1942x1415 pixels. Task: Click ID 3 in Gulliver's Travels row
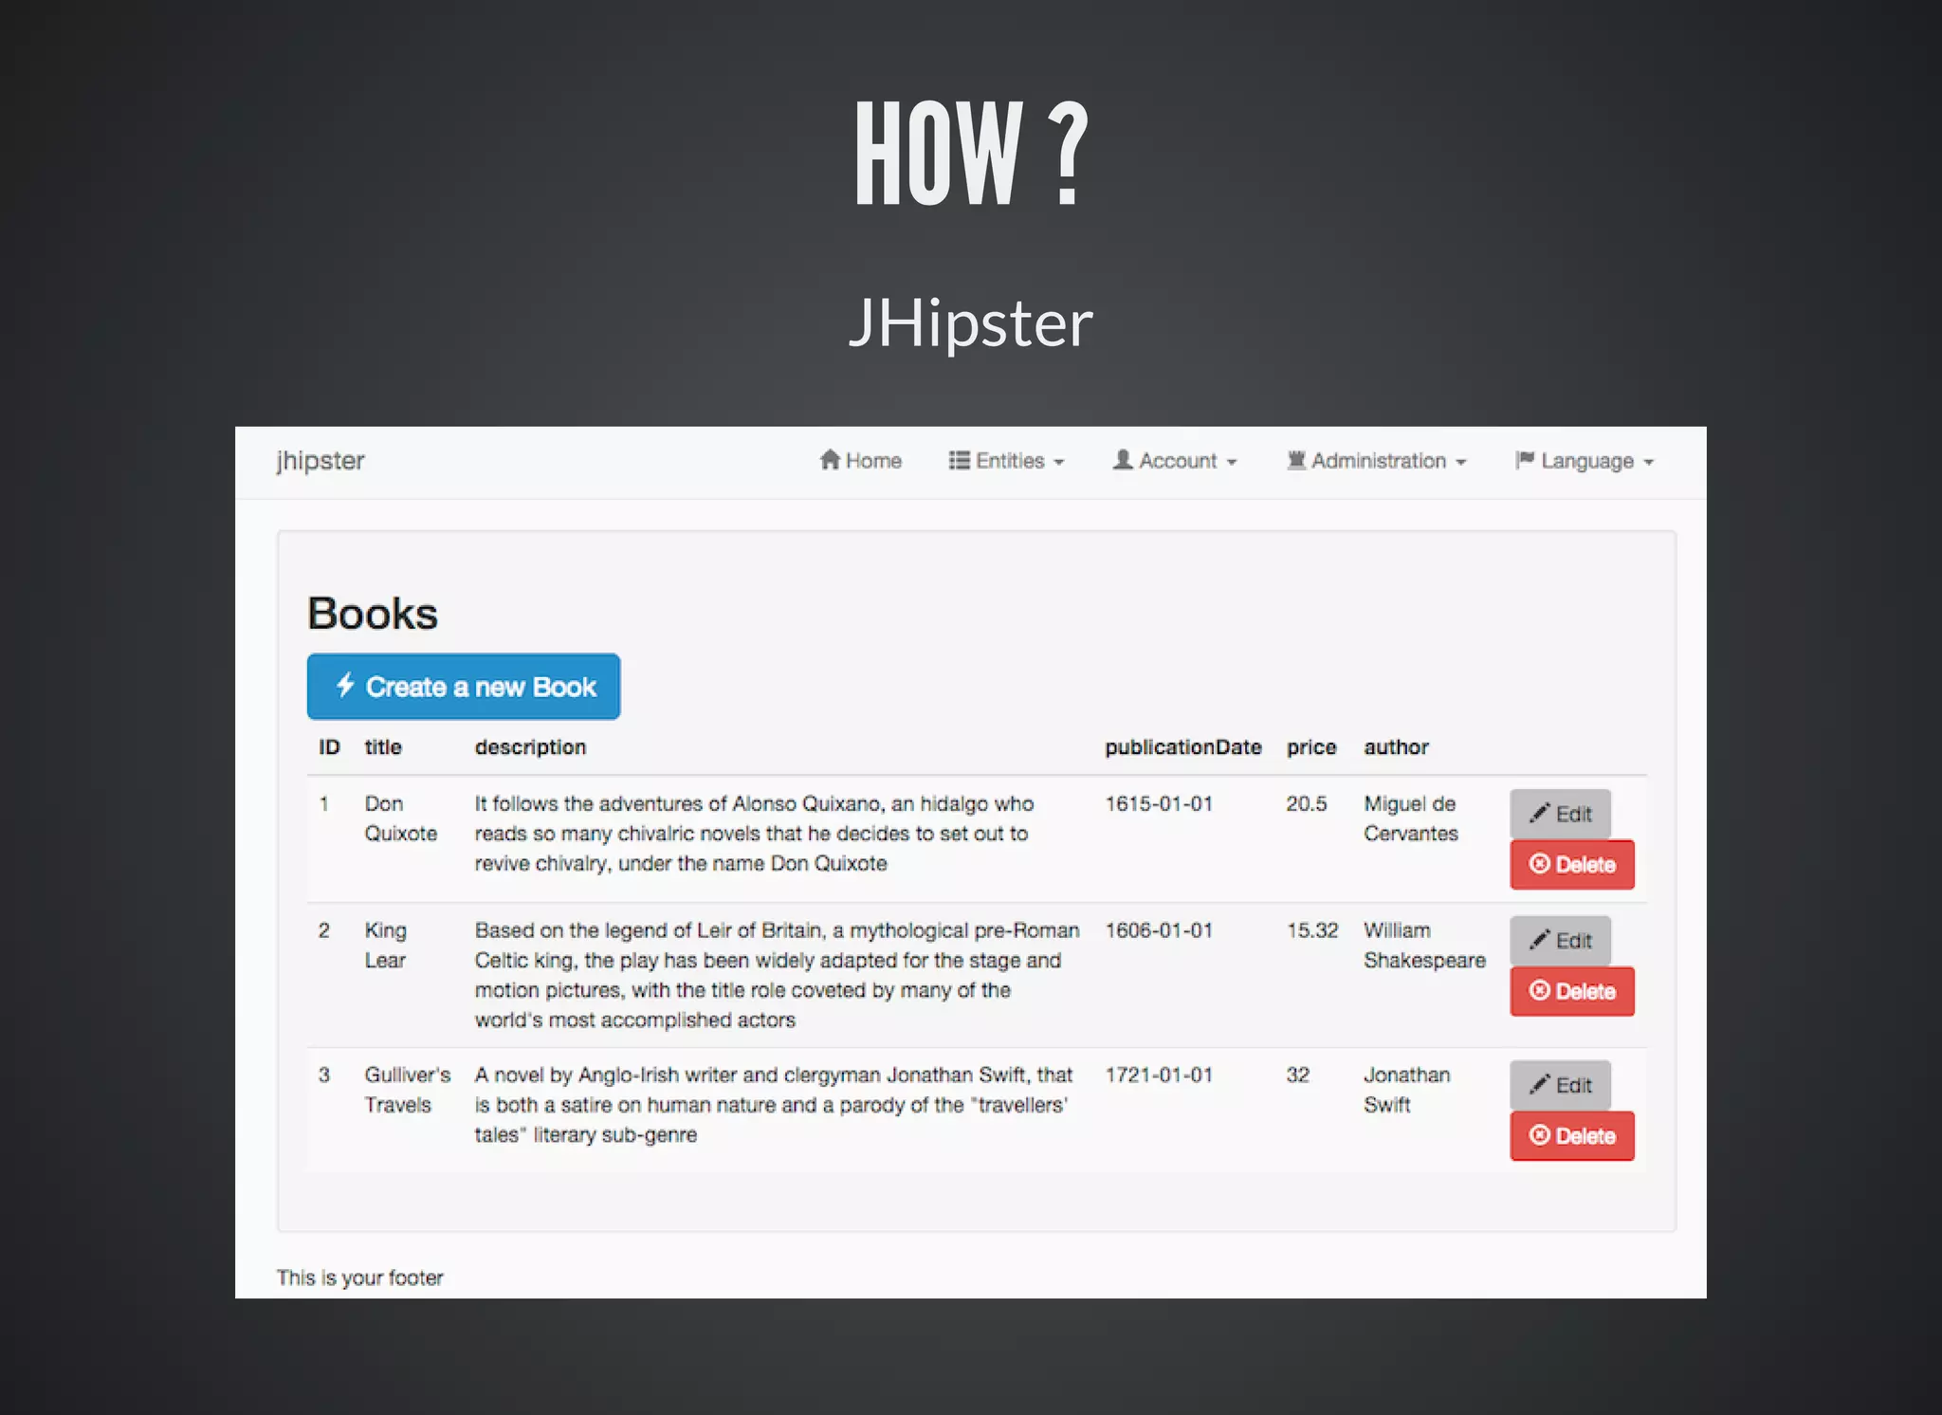tap(324, 1075)
